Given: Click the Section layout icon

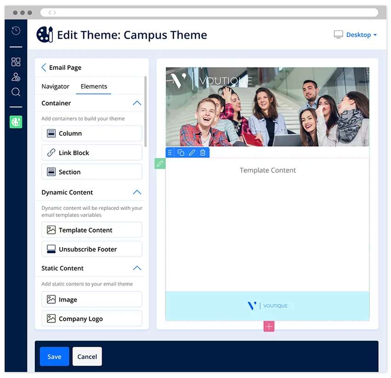Looking at the screenshot, I should [51, 172].
